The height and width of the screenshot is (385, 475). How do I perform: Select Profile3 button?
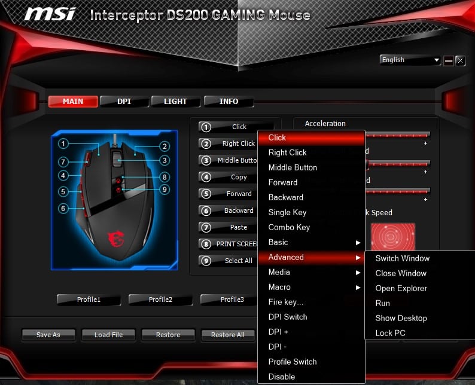(x=229, y=300)
